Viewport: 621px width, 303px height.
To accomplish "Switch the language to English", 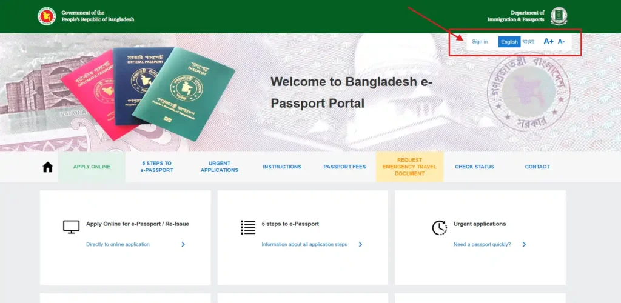I will (x=509, y=42).
